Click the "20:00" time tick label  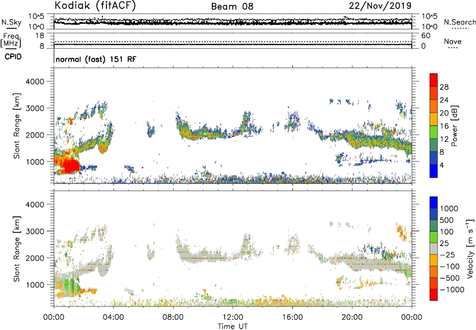pyautogui.click(x=352, y=317)
